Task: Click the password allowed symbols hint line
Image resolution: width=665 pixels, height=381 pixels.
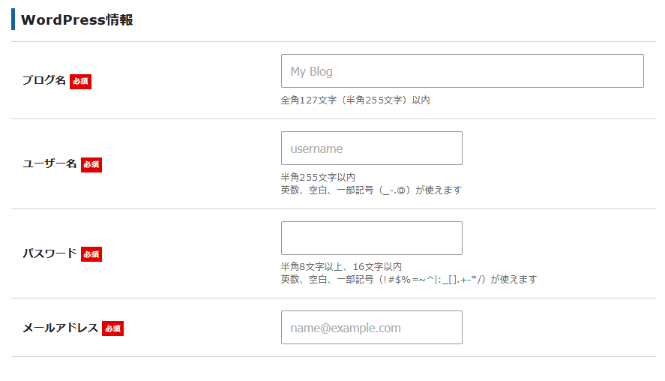Action: (x=409, y=279)
